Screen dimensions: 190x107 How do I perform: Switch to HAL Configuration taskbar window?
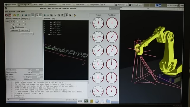tap(38, 5)
